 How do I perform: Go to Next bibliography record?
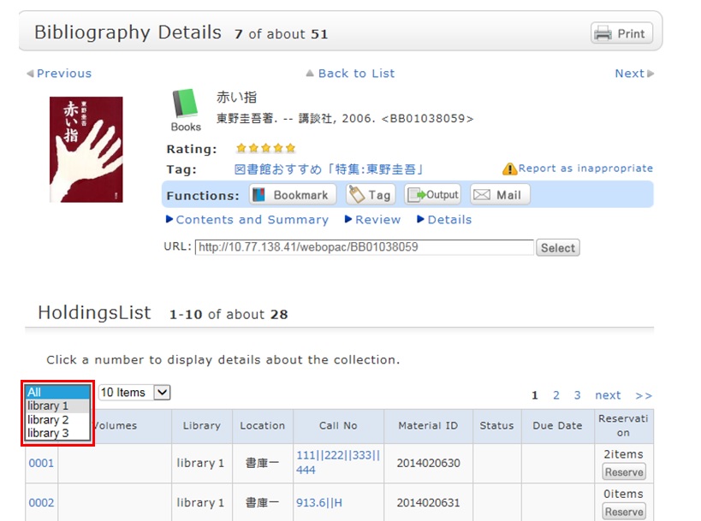633,74
